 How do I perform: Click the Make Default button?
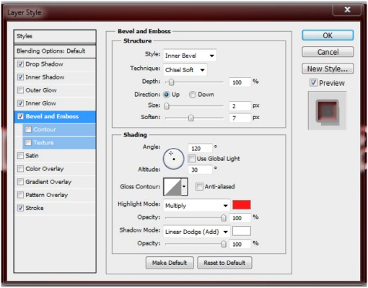170,263
